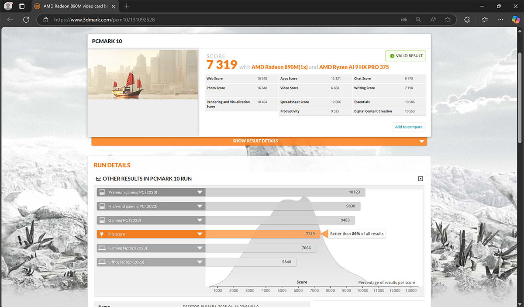This screenshot has width=524, height=307.
Task: Open the read aloud icon
Action: tap(433, 20)
